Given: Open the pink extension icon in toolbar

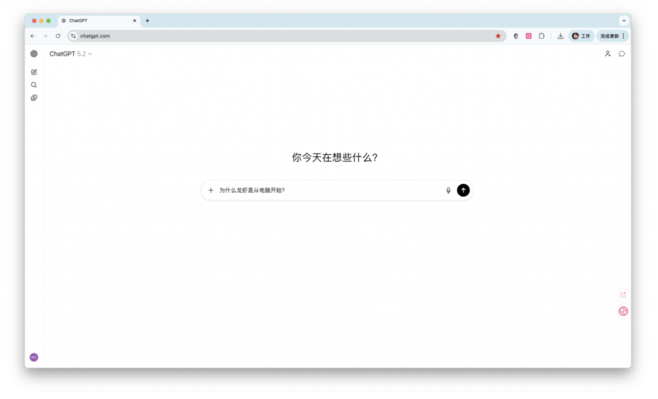Looking at the screenshot, I should coord(529,36).
